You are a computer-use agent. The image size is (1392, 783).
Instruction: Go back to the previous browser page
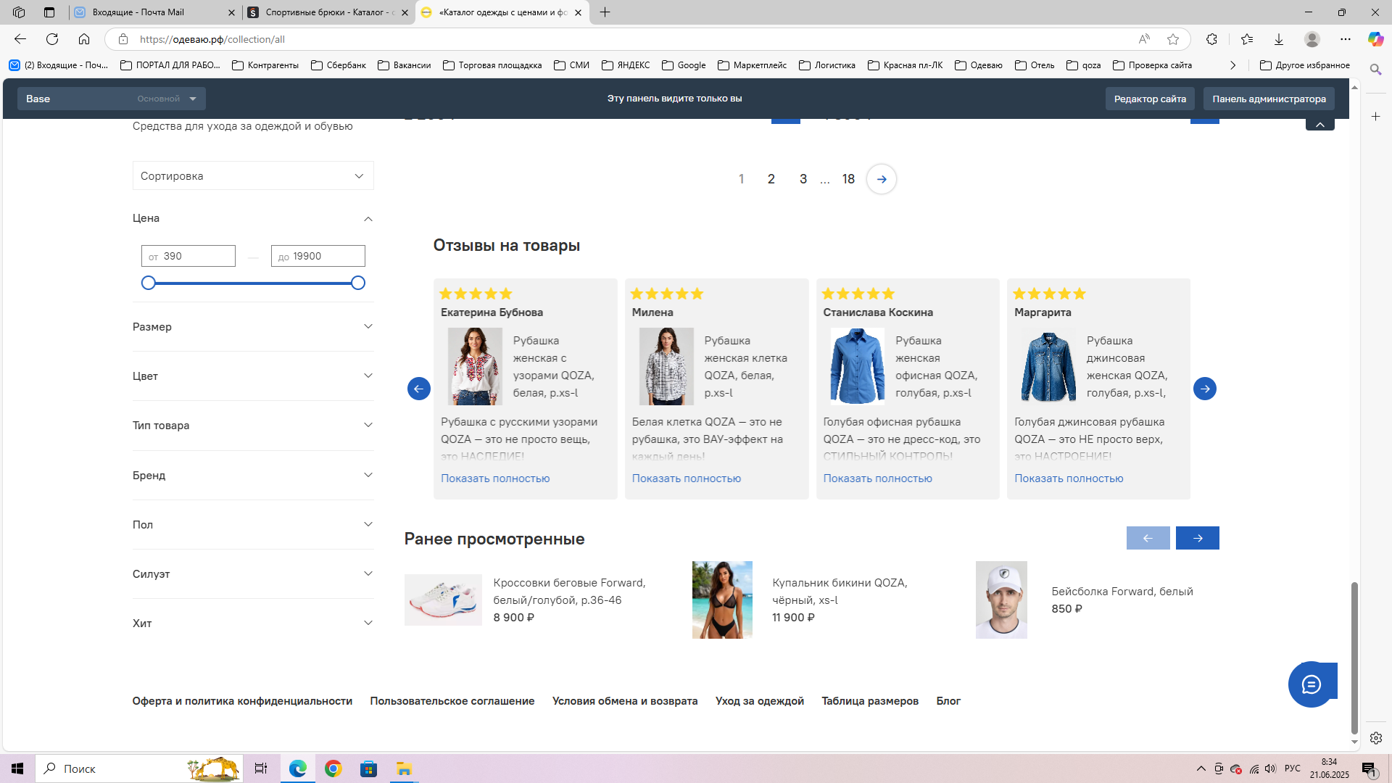20,39
